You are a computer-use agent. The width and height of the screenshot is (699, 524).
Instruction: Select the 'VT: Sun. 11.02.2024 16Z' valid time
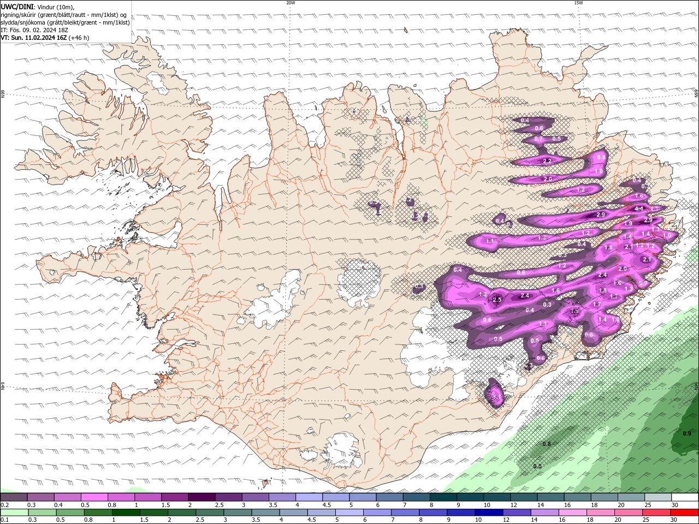click(34, 38)
